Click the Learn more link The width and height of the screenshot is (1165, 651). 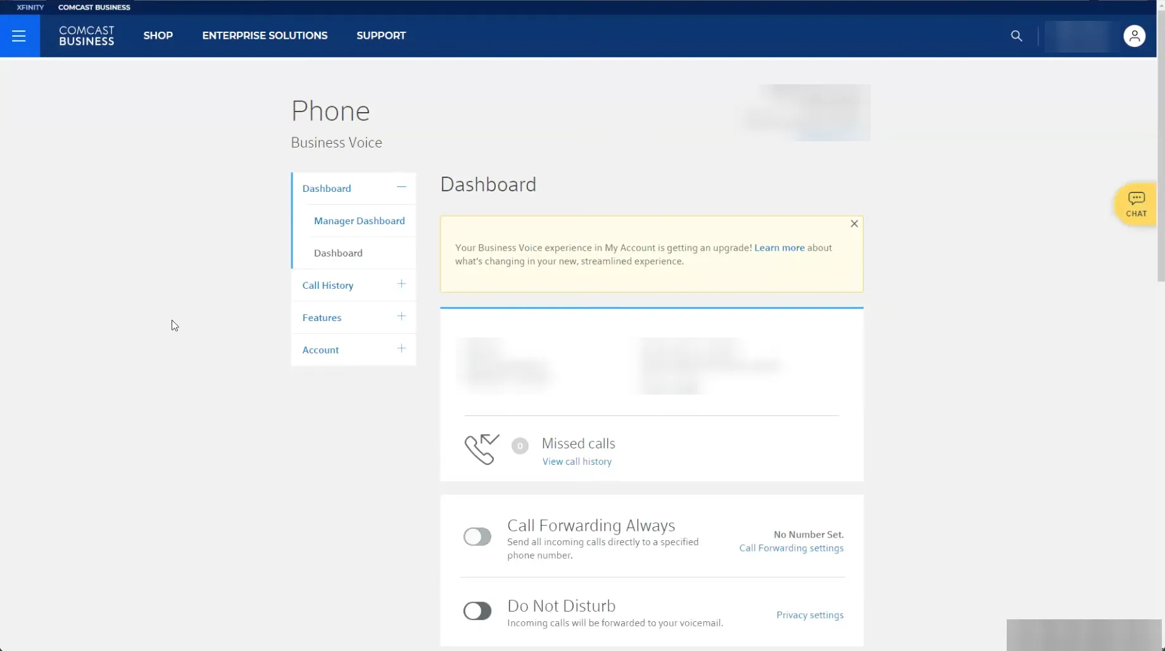(779, 248)
